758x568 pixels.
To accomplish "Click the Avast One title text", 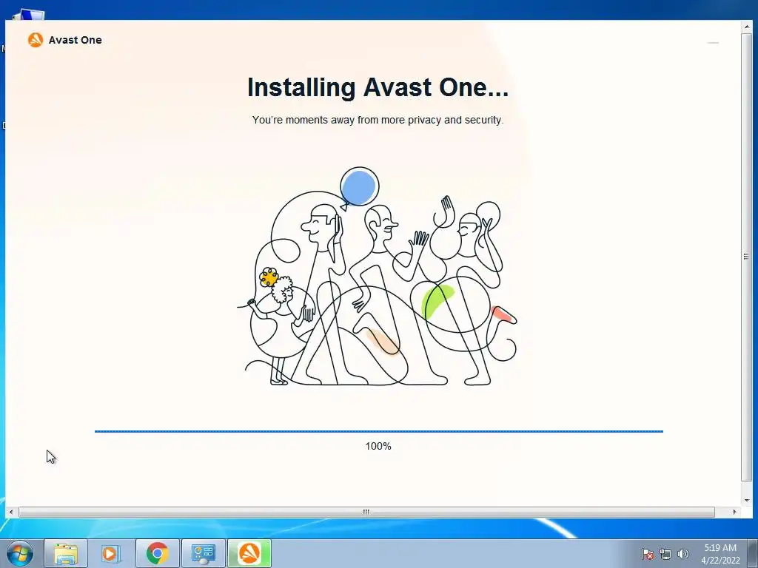I will pos(76,40).
